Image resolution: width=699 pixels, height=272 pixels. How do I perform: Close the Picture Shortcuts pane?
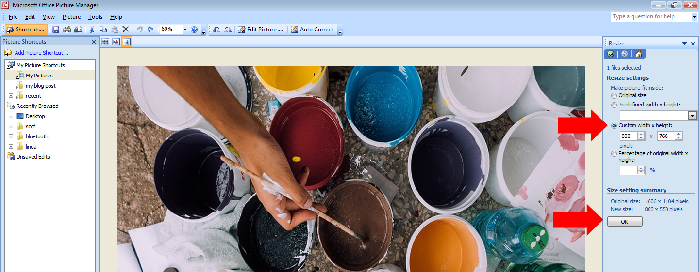pyautogui.click(x=94, y=42)
